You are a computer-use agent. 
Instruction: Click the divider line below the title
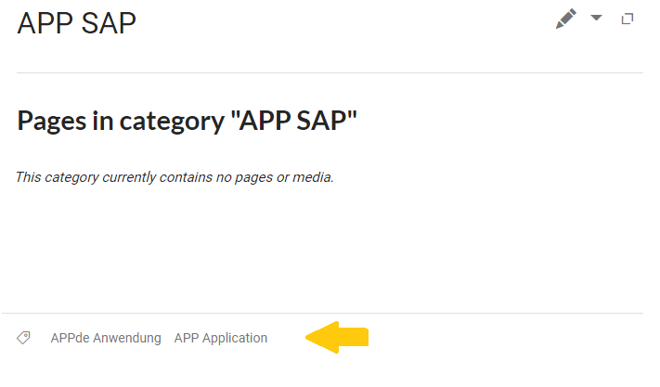pos(330,72)
